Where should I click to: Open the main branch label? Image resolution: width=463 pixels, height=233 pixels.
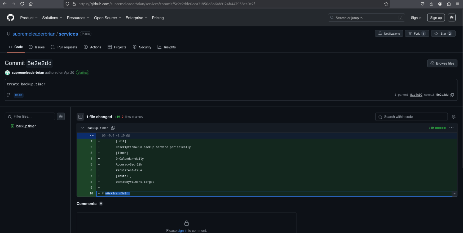(19, 95)
